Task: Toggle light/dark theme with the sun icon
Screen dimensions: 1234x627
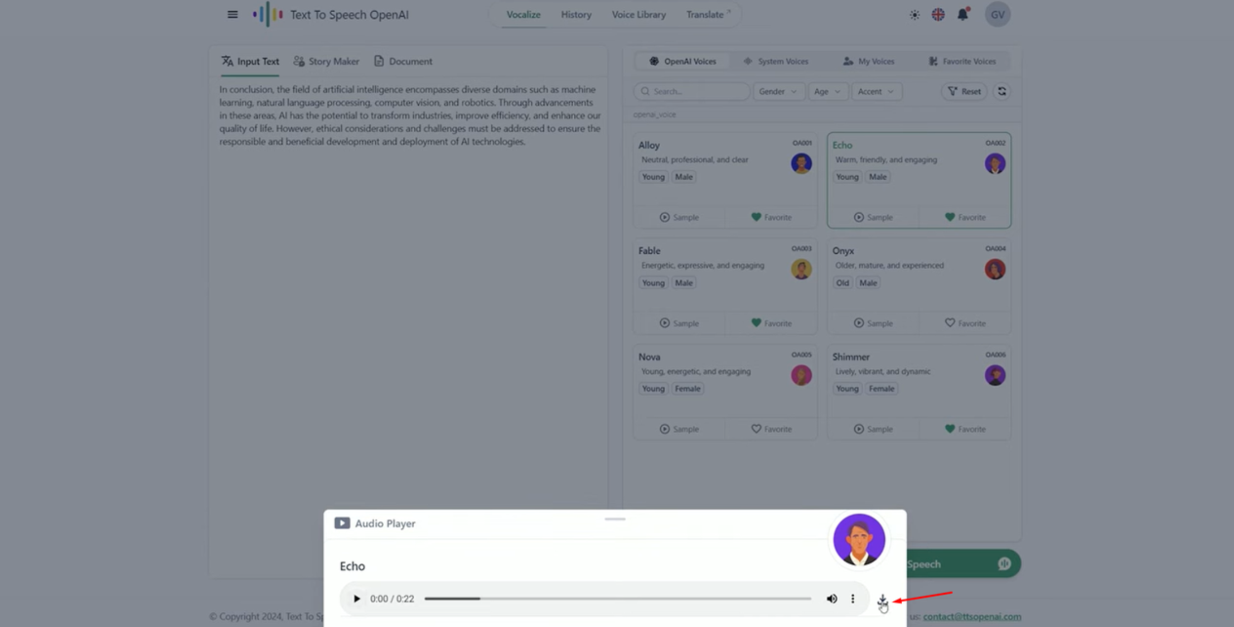Action: [x=914, y=15]
